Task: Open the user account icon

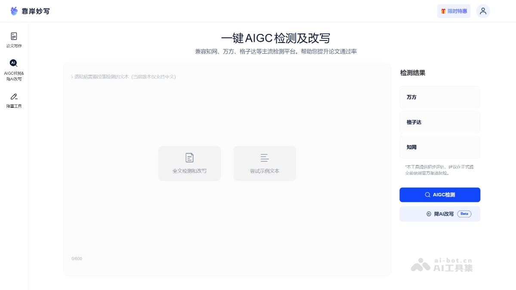Action: tap(483, 11)
